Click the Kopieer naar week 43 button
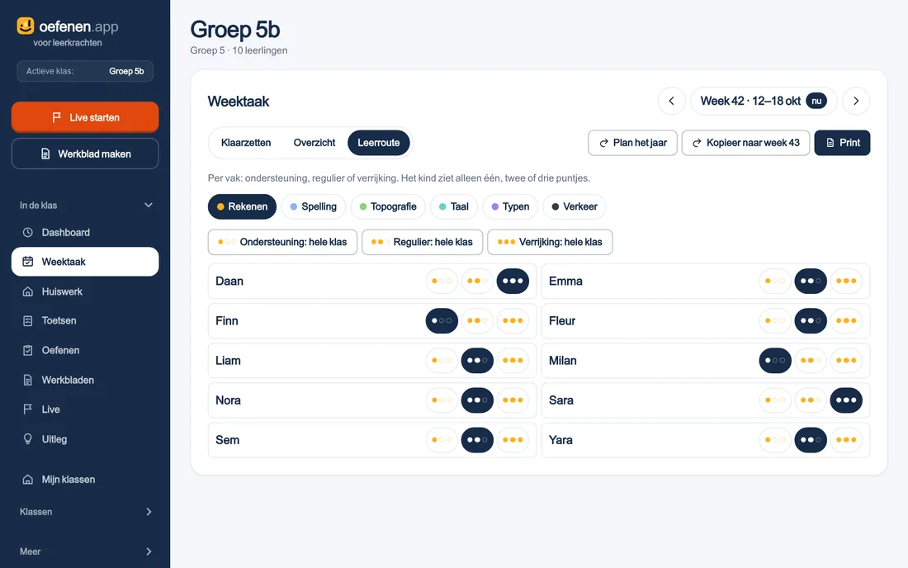Screen dimensions: 908x568 coord(746,143)
